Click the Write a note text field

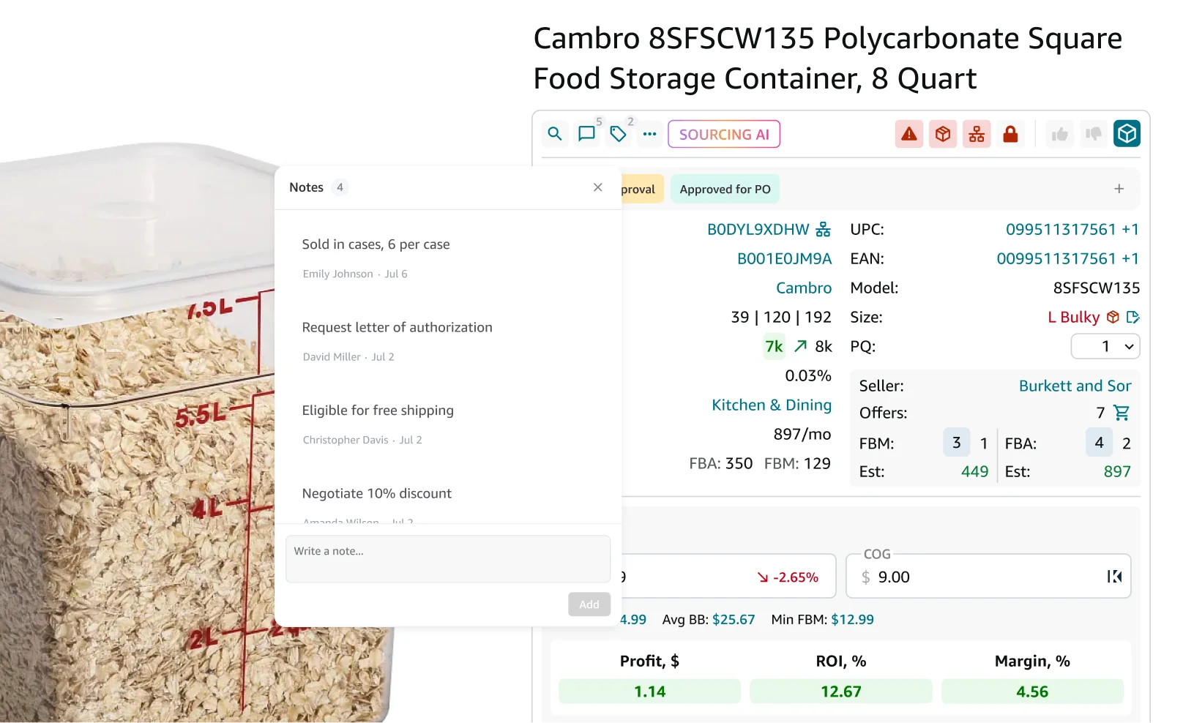(448, 559)
